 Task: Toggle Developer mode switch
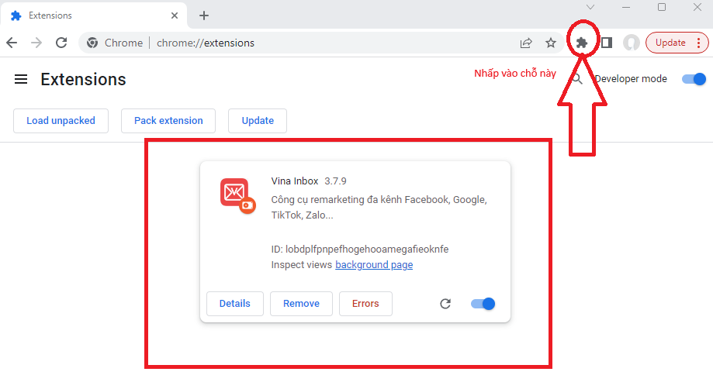pyautogui.click(x=694, y=79)
